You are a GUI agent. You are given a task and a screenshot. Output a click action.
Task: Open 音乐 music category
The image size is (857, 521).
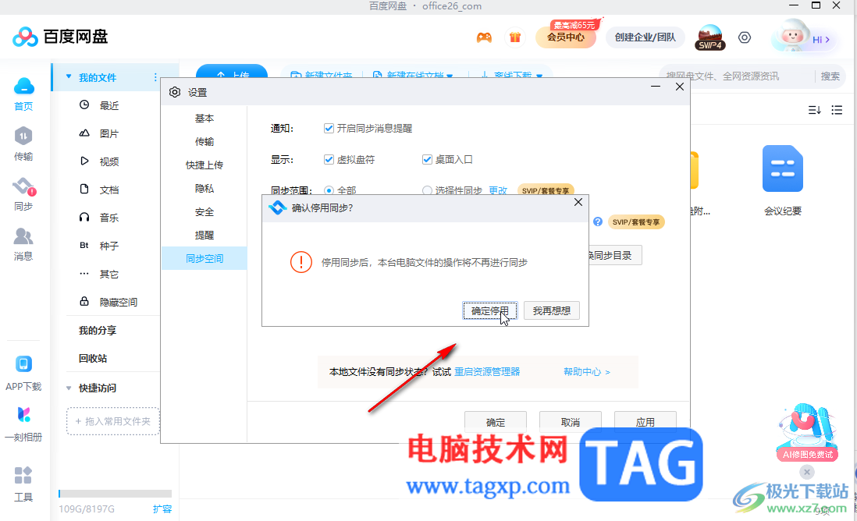click(108, 218)
